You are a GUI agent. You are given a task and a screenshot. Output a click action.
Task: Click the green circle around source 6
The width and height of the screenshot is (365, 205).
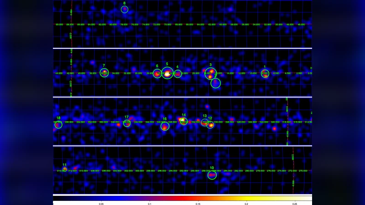click(157, 74)
